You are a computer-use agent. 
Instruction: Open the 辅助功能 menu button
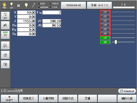click(127, 98)
